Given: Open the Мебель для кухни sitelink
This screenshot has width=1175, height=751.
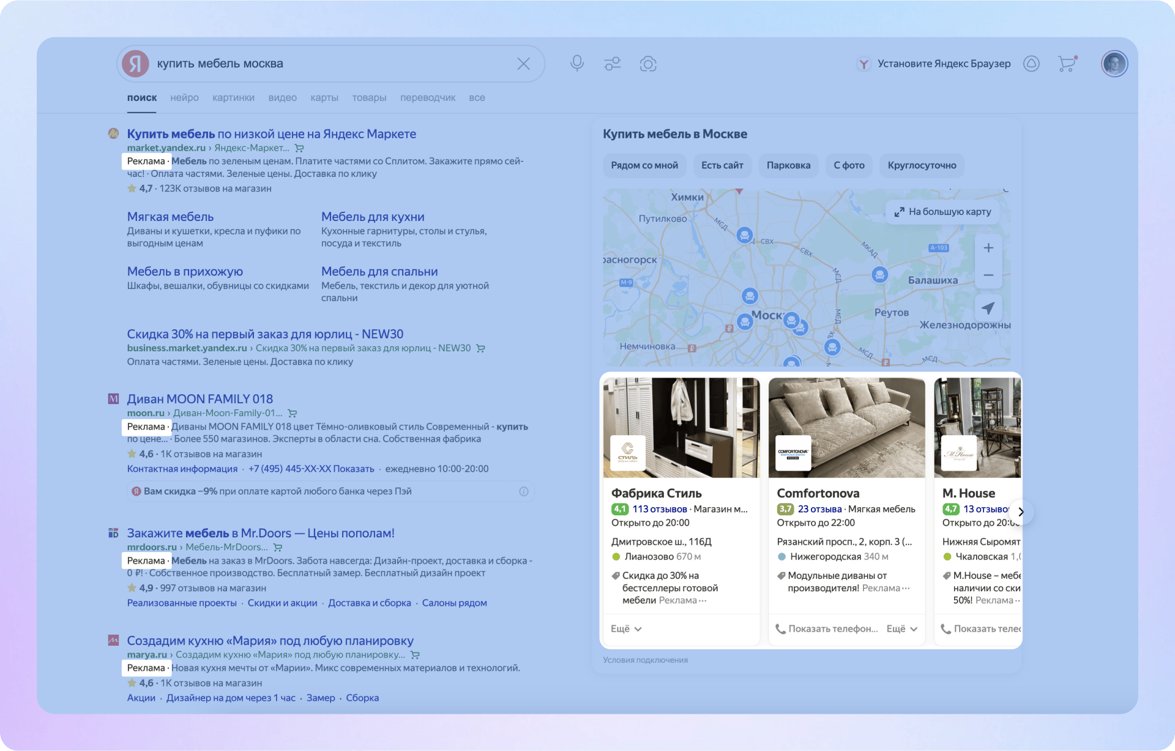Looking at the screenshot, I should (x=373, y=217).
